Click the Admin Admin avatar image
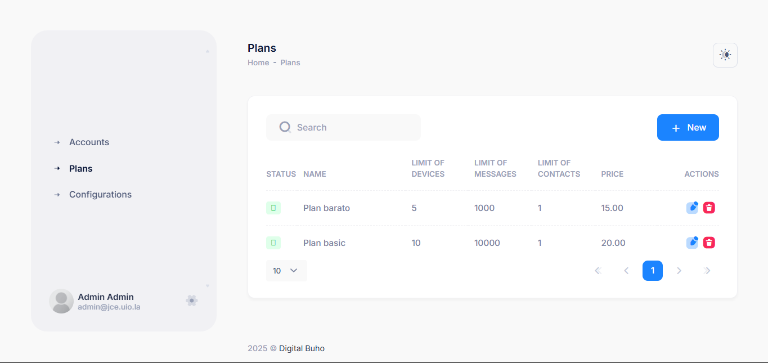768x363 pixels. (x=61, y=301)
